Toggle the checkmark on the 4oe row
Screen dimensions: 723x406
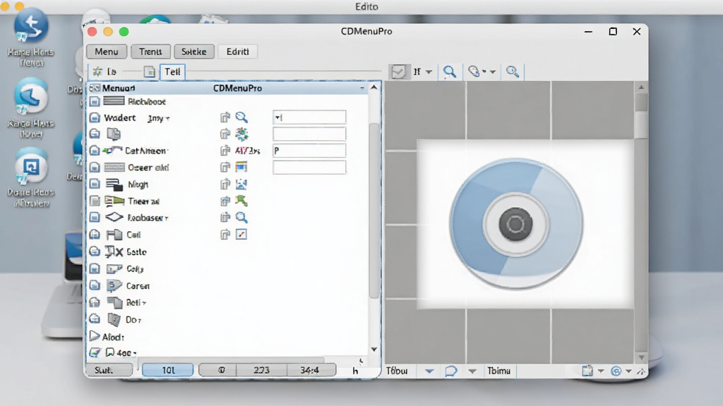pos(95,352)
